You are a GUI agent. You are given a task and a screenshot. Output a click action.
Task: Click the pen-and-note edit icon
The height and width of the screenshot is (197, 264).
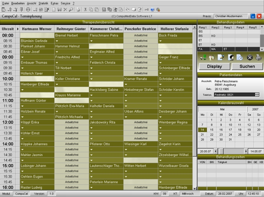point(221,57)
